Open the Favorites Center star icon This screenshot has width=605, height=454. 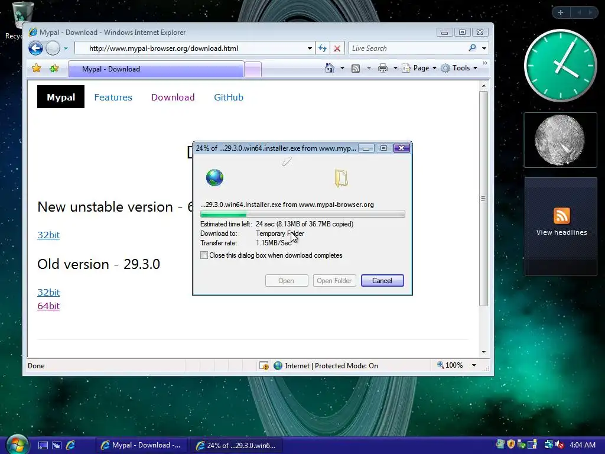tap(36, 69)
